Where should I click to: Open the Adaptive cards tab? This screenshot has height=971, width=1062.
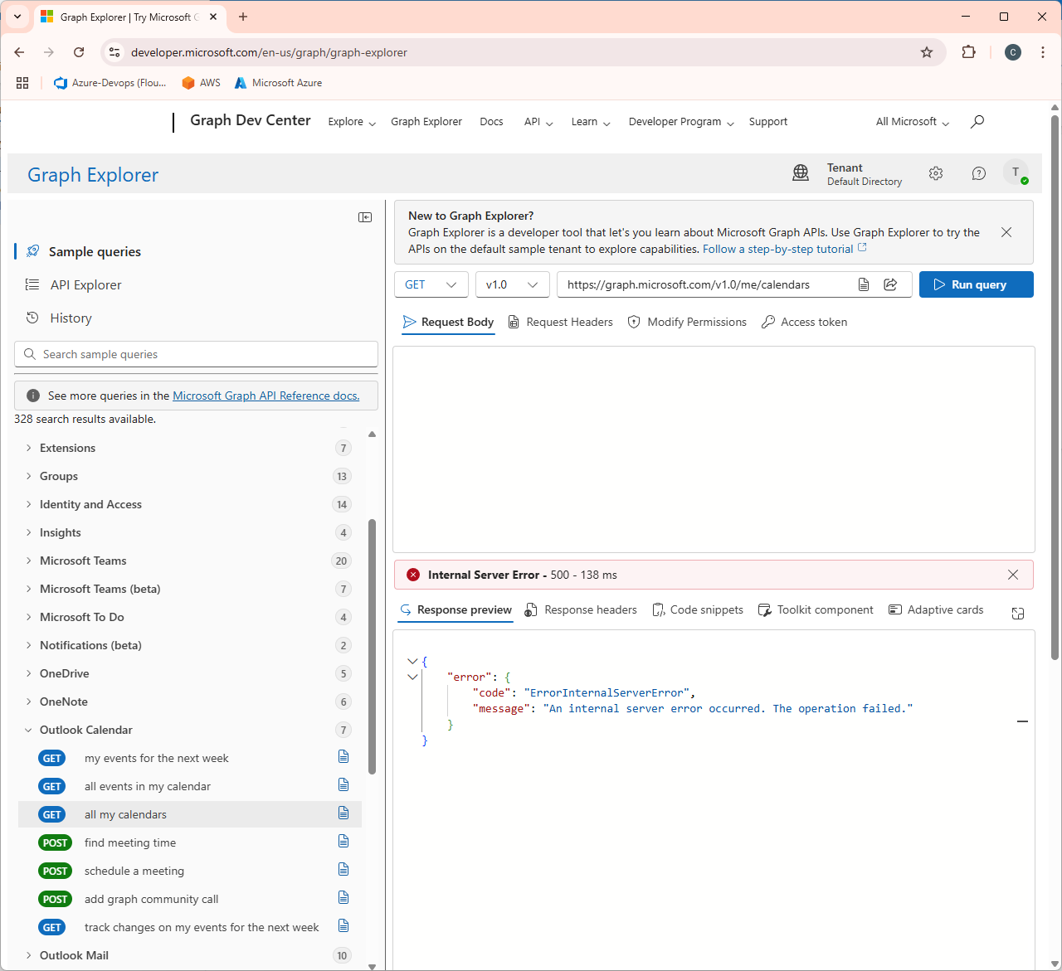coord(936,609)
